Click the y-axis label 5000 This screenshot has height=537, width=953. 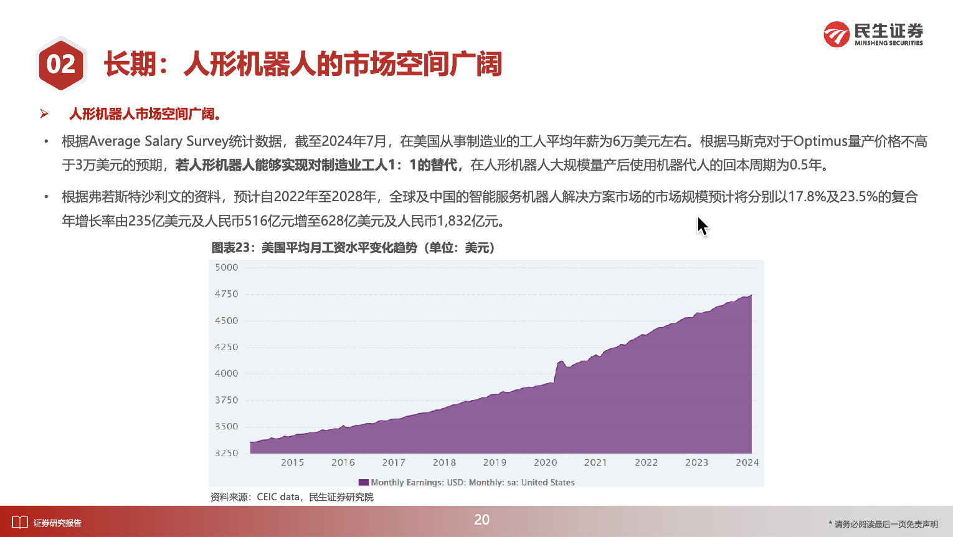(227, 267)
